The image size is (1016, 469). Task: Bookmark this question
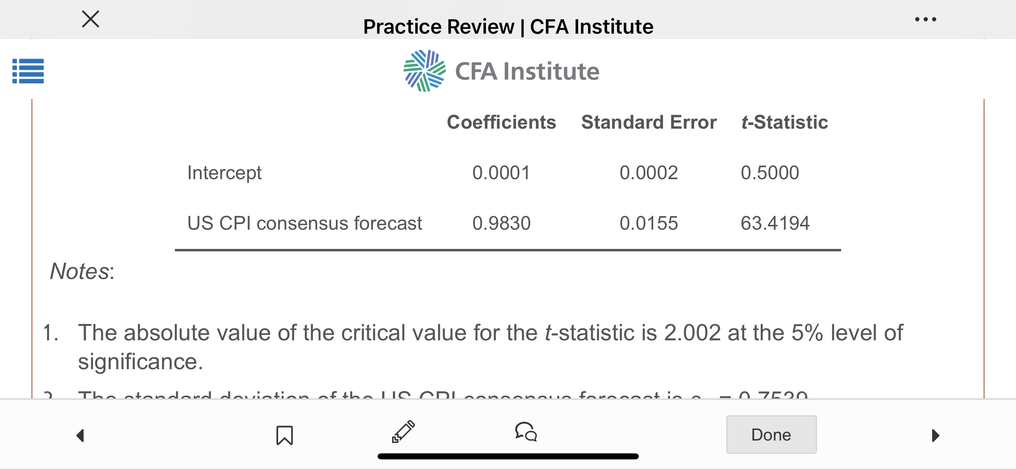(284, 435)
